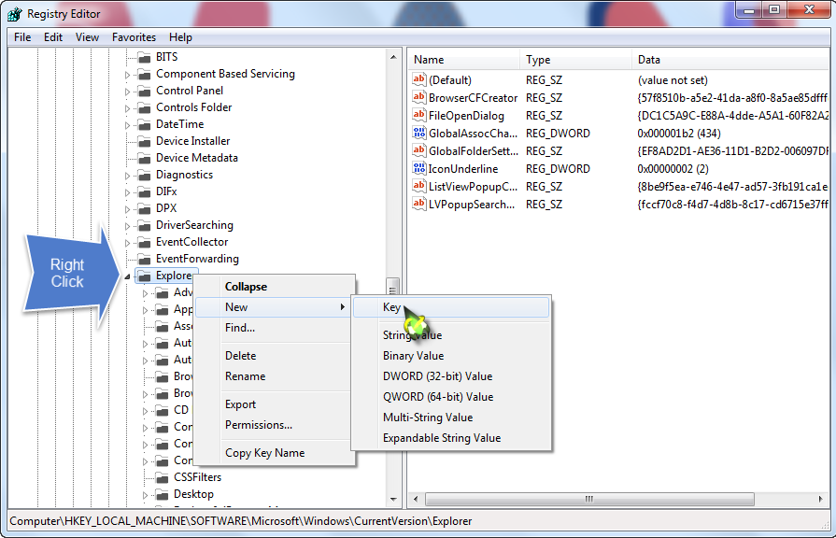
Task: Select Delete in the context menu
Action: click(x=274, y=356)
